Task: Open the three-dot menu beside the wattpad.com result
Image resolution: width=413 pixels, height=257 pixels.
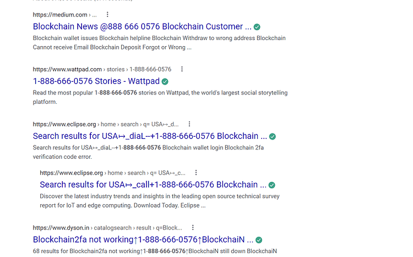Action: tap(182, 69)
